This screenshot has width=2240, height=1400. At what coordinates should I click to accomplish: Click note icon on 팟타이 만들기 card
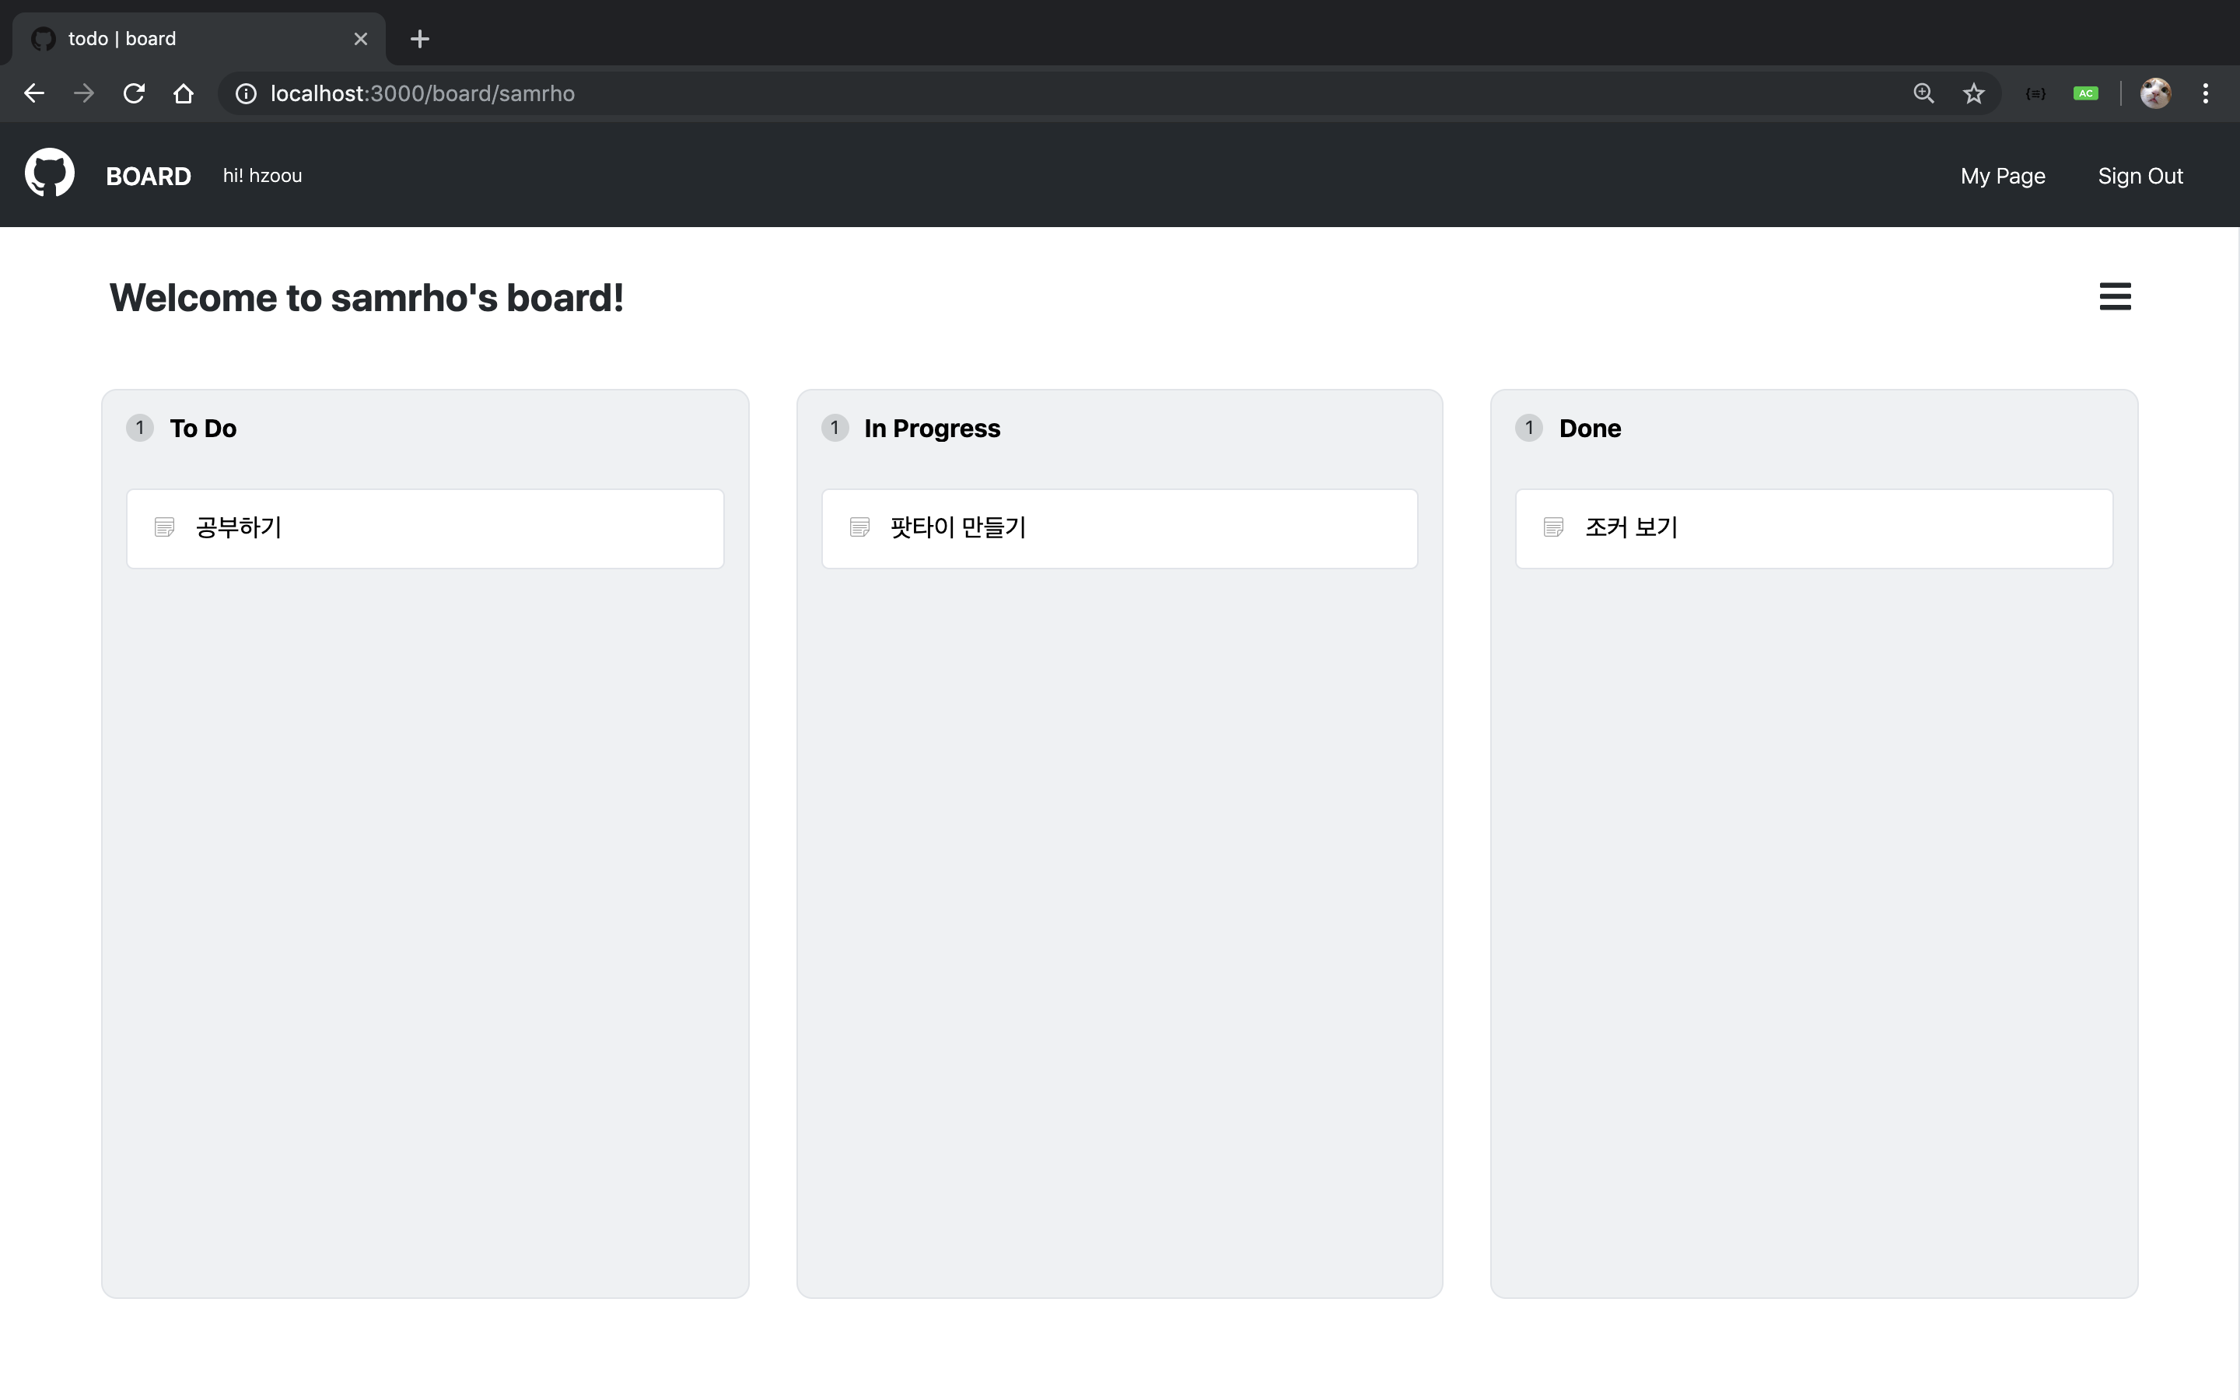coord(859,527)
